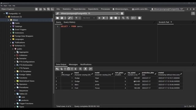Click the Delete rows trash icon
Viewport: 196px width, 110px height.
coord(75,69)
